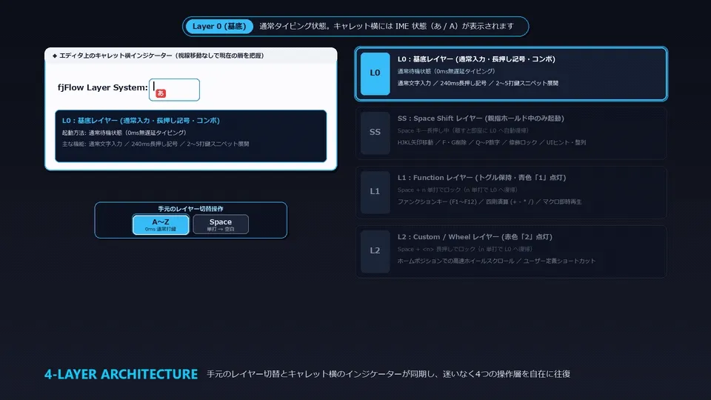The width and height of the screenshot is (711, 400).
Task: Click the L0 layer badge icon
Action: click(375, 73)
